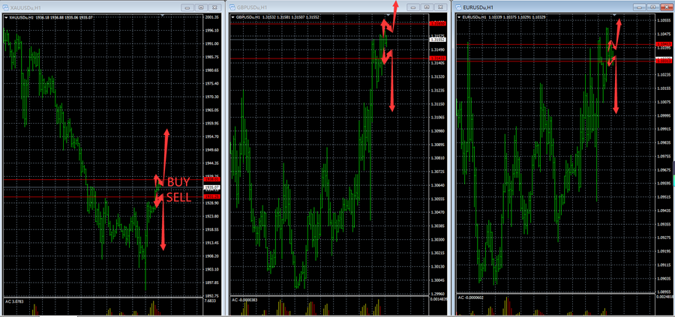Select lower red horizontal line on GBPUSD chart
This screenshot has width=675, height=317.
(x=300, y=58)
